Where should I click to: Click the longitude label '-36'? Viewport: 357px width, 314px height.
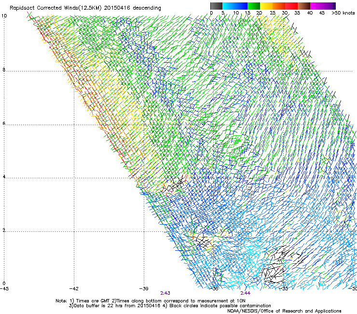point(214,289)
